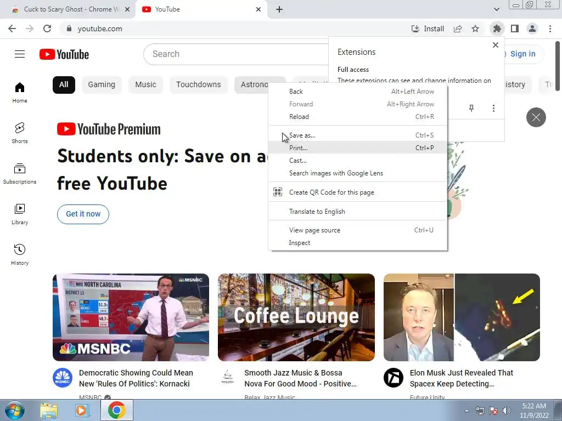Choose Print... in the context menu
562x421 pixels.
(x=358, y=148)
